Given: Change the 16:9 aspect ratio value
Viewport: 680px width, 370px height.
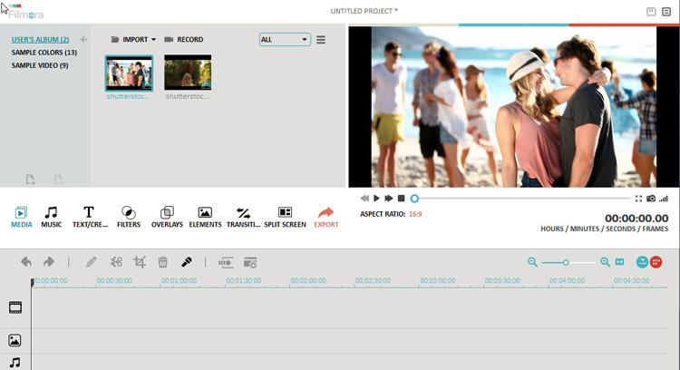Looking at the screenshot, I should tap(415, 214).
